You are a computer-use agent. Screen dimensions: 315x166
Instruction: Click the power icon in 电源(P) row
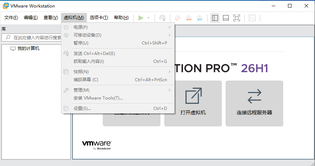pyautogui.click(x=66, y=27)
